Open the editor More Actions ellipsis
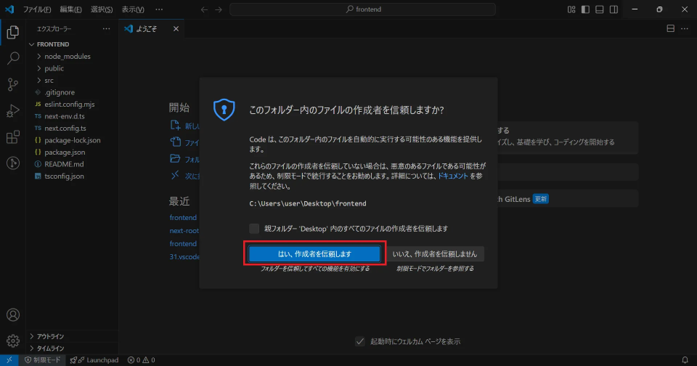The image size is (697, 366). (x=685, y=29)
